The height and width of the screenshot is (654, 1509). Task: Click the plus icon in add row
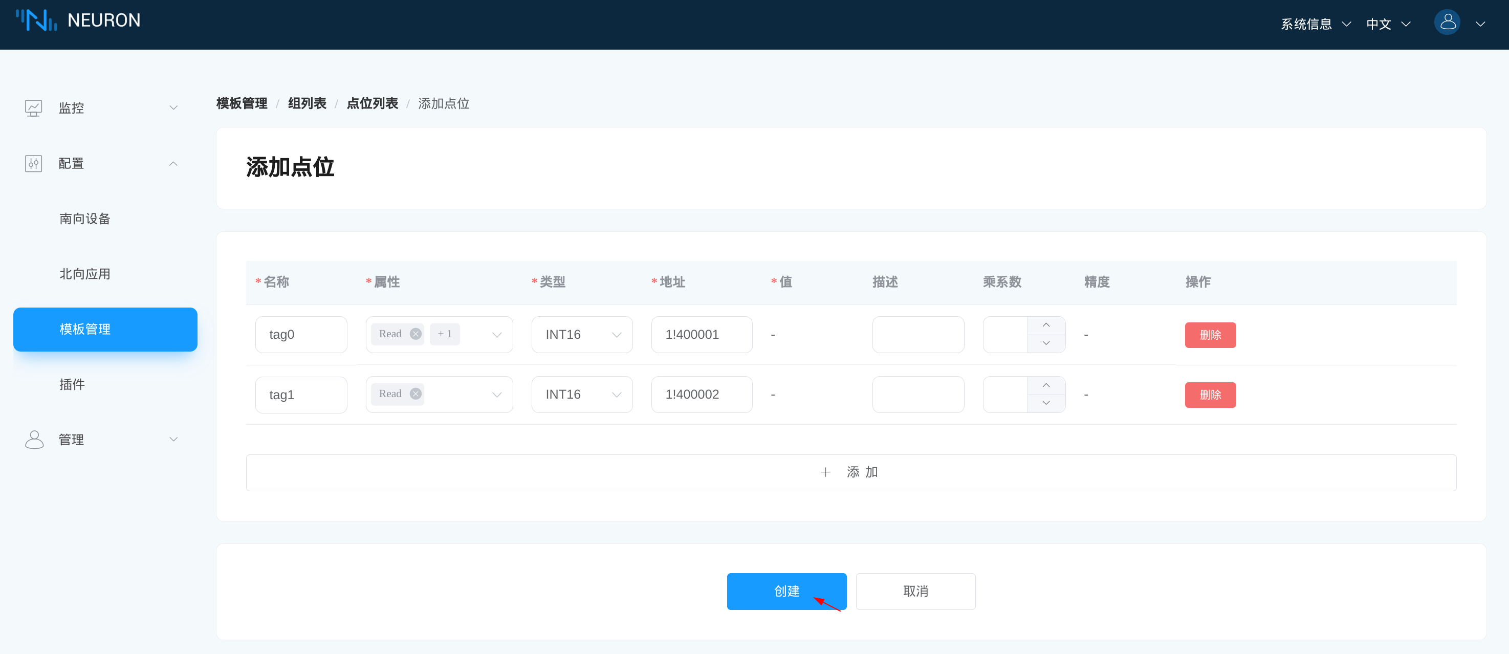(825, 472)
